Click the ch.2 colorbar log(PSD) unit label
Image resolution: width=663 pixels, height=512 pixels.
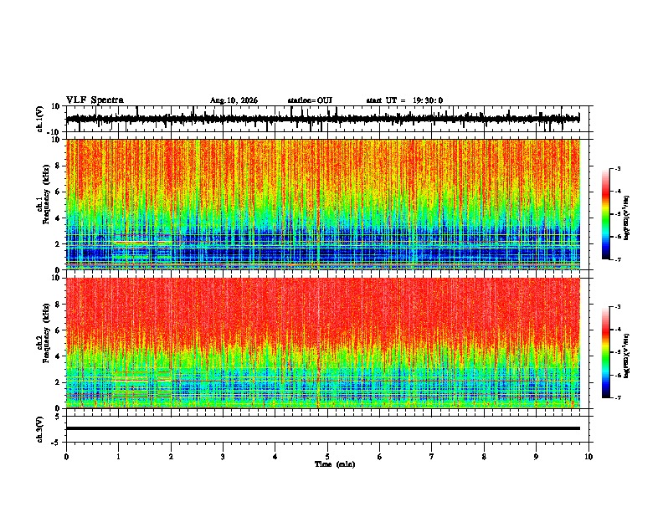pyautogui.click(x=627, y=356)
